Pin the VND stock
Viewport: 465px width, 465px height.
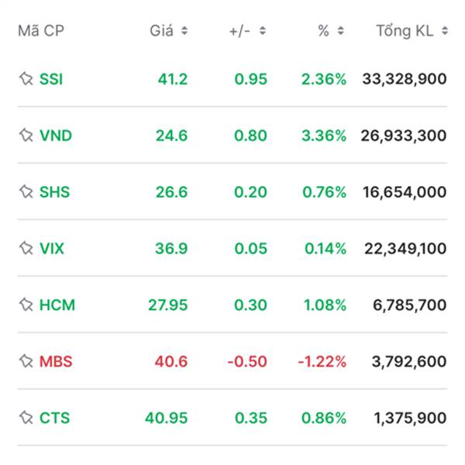[26, 136]
